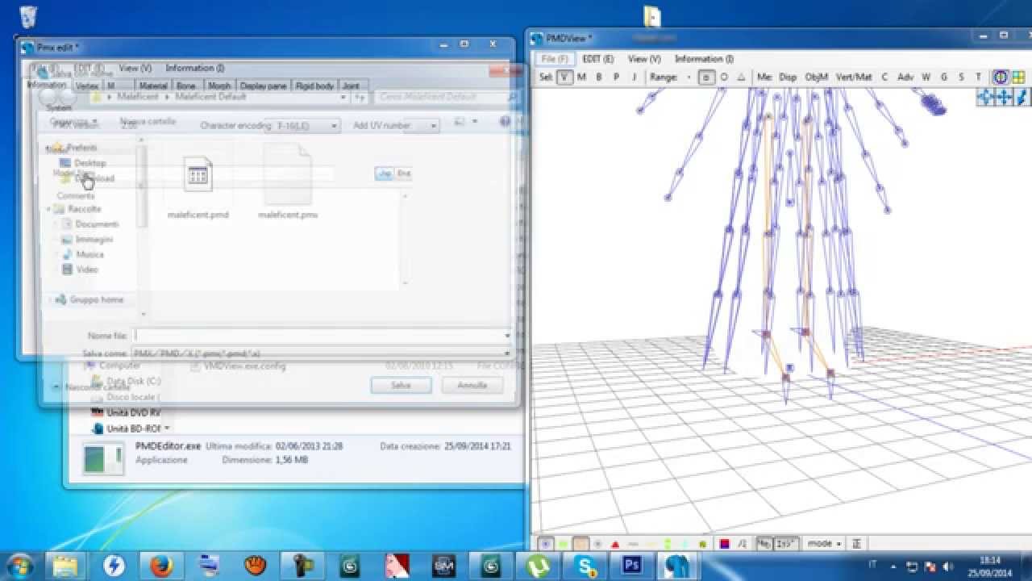
Task: Select triangle range shape in PMDView toolbar
Action: (x=741, y=77)
